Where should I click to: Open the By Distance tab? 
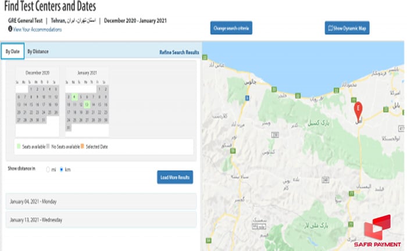(x=38, y=51)
